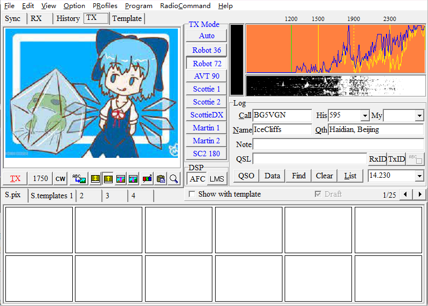Open the File menu

[10, 6]
